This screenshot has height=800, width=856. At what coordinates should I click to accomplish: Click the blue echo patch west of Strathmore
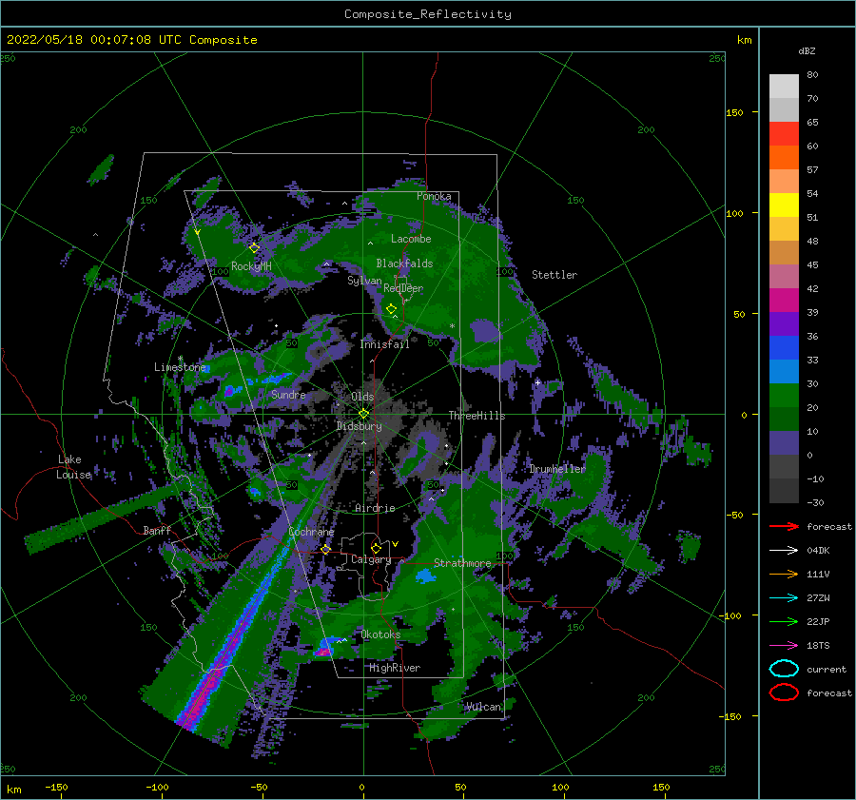pos(424,576)
